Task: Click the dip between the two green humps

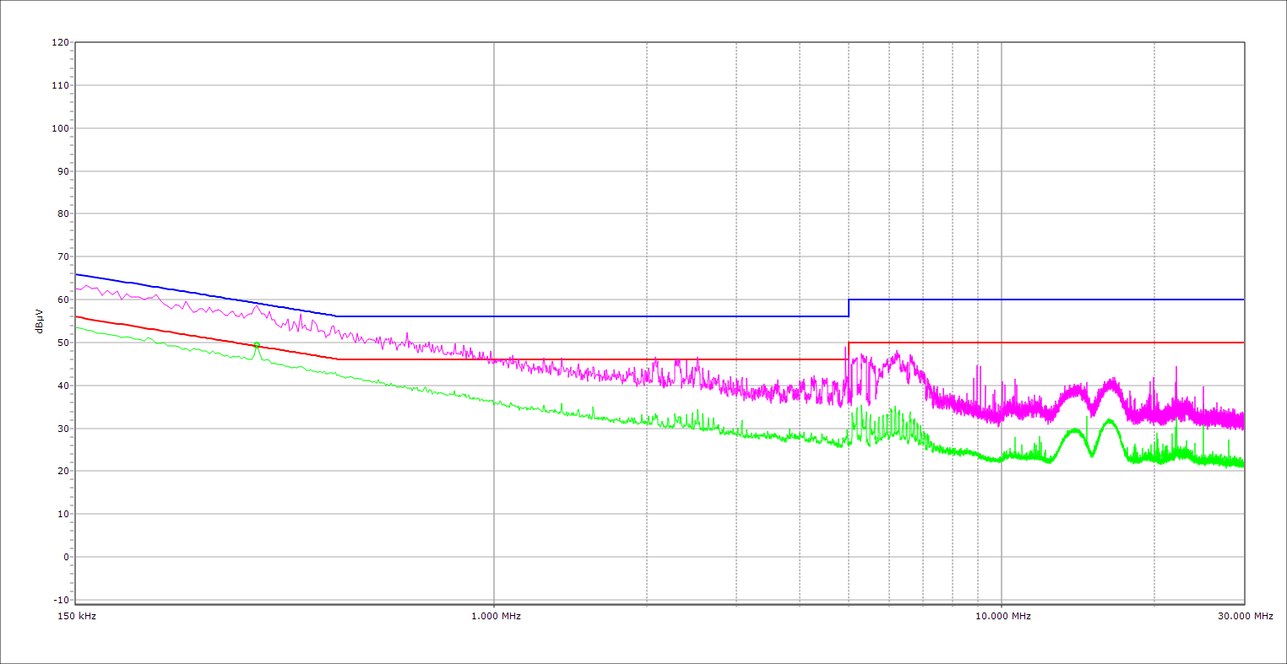Action: [x=1092, y=456]
